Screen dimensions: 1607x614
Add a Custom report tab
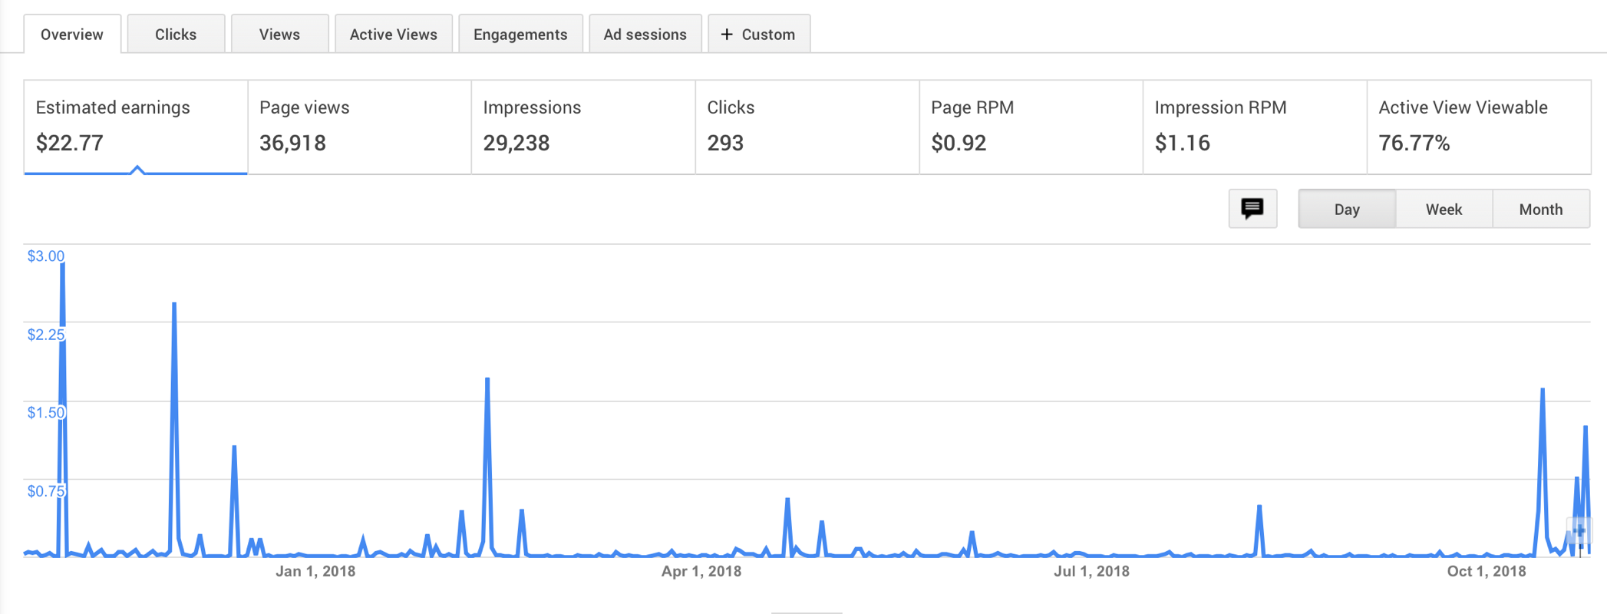click(x=759, y=35)
